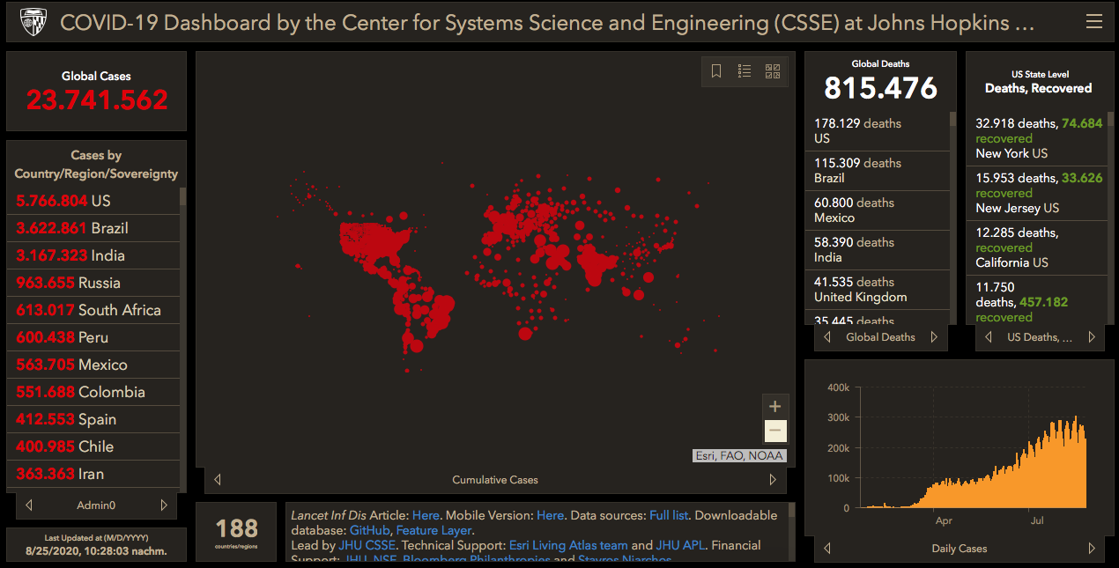Go to previous Admin level list
This screenshot has width=1119, height=568.
pos(29,505)
